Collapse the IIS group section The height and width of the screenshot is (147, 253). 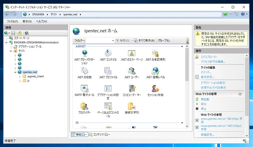pyautogui.click(x=182, y=123)
